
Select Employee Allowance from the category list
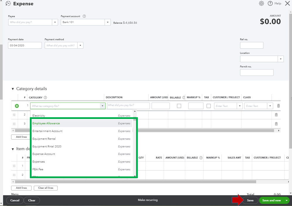(x=82, y=123)
